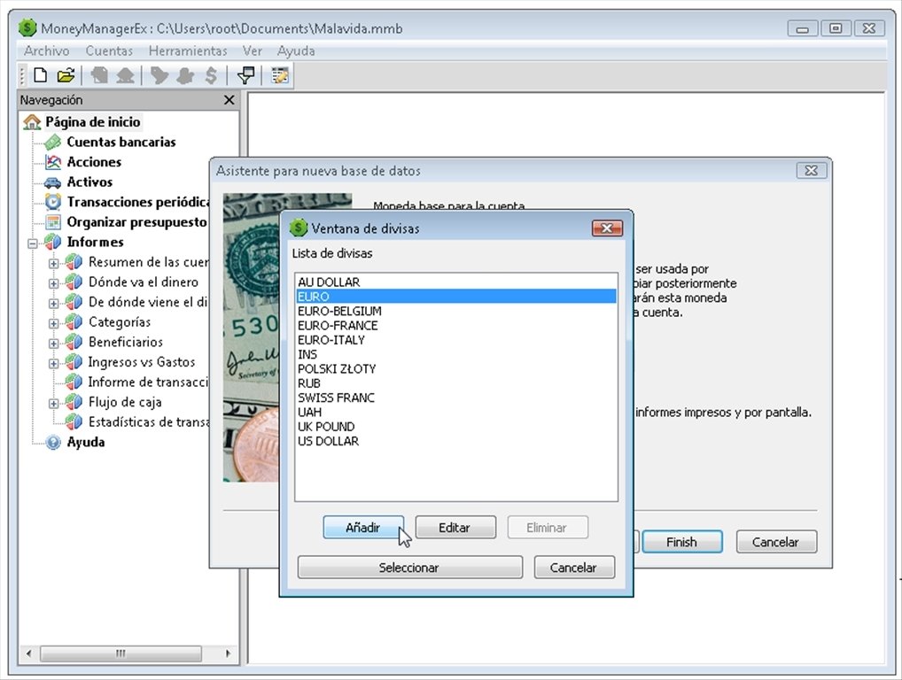
Task: Click the Beneficiarios report pie icon
Action: pos(74,342)
